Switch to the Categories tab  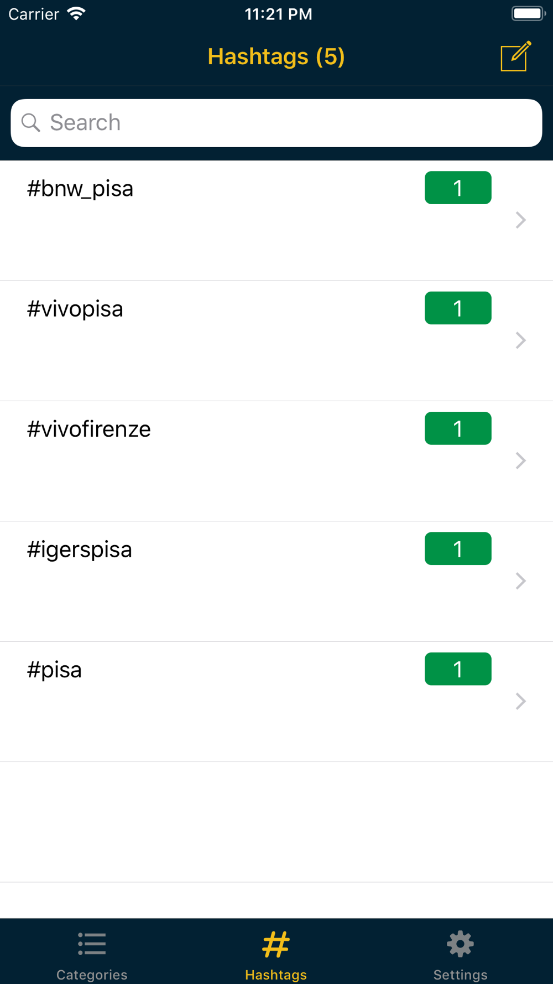pos(92,951)
